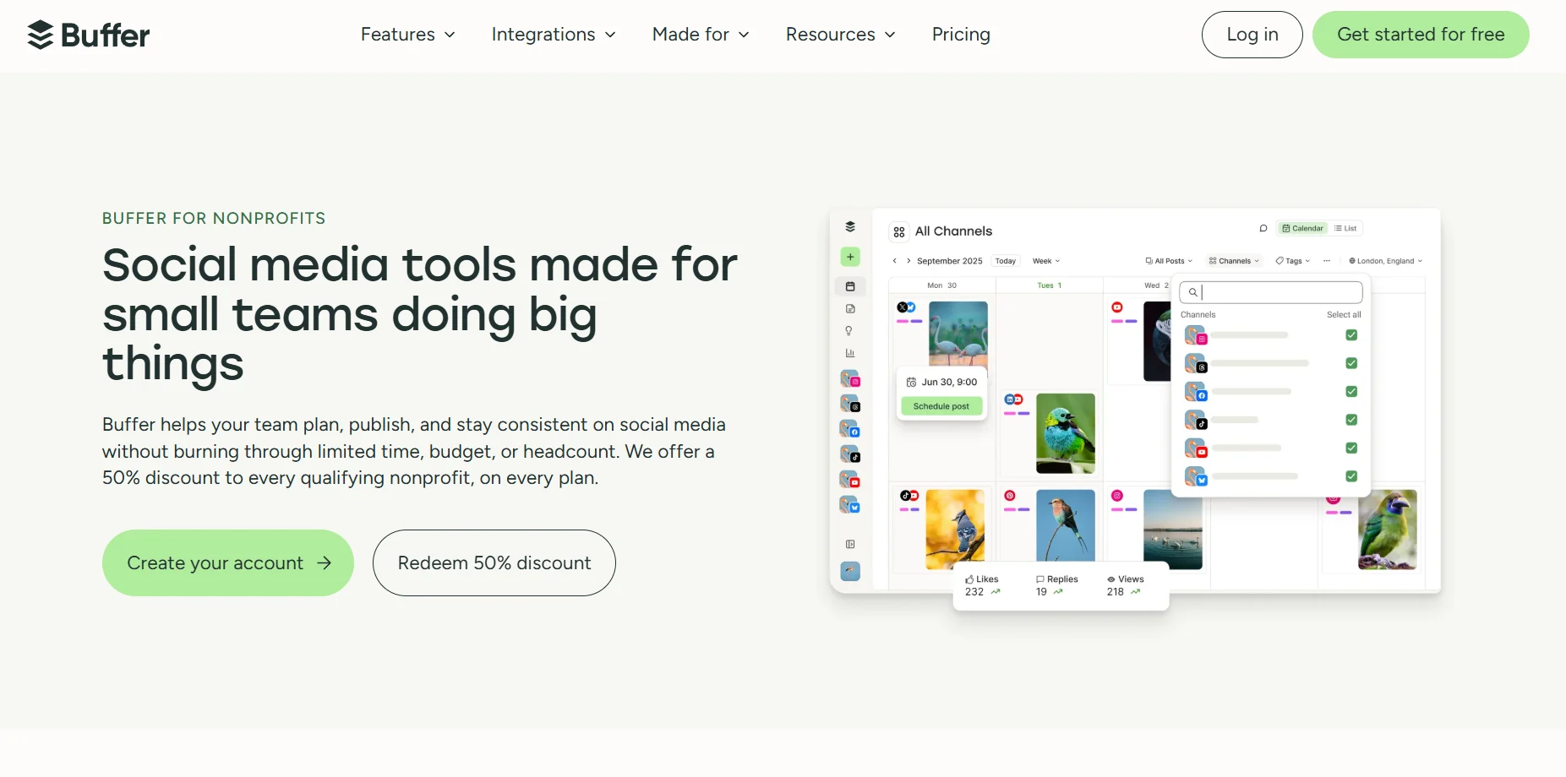Select the YouTube channel avatar in sidebar

click(850, 480)
